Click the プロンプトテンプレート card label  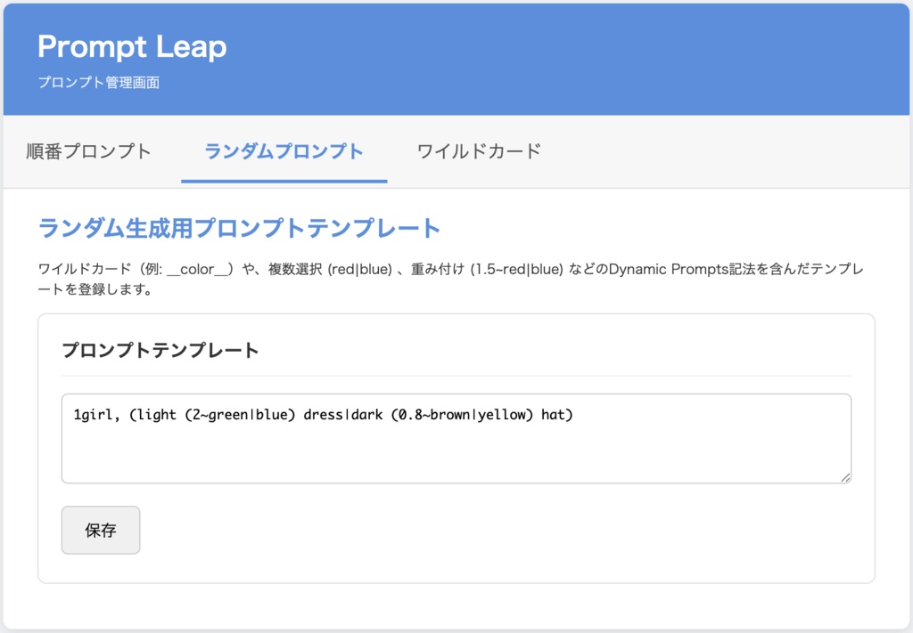click(159, 350)
